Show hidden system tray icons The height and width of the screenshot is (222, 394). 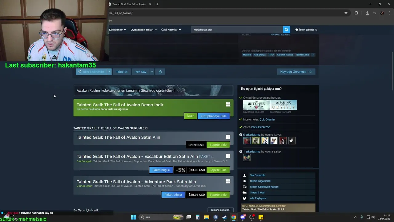click(355, 217)
